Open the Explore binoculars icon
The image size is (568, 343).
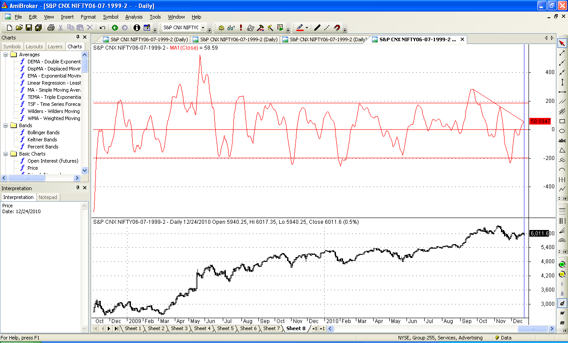pos(231,27)
